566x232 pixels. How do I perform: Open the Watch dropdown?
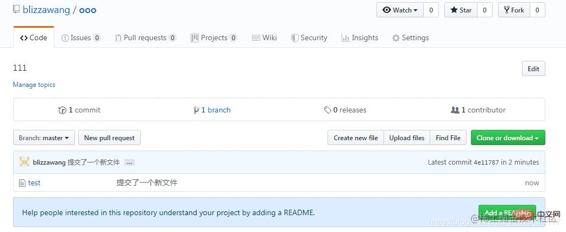[400, 10]
